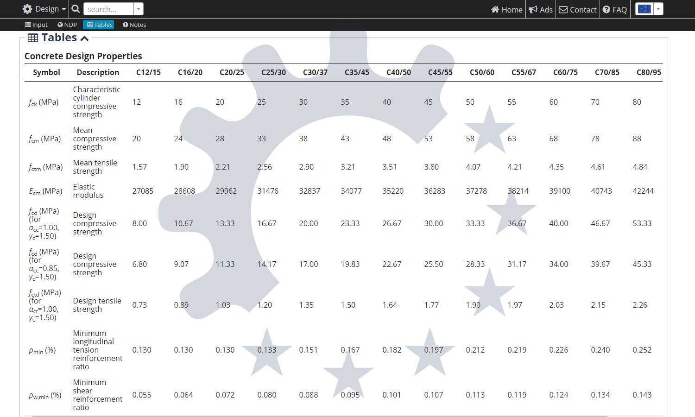This screenshot has width=695, height=417.
Task: Click the tensile strength value 4.84
Action: [640, 167]
